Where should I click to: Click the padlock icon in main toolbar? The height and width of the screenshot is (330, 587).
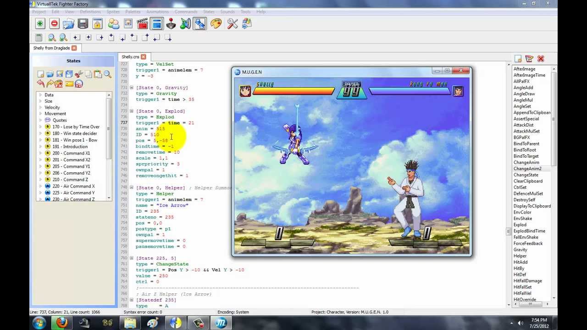click(97, 23)
